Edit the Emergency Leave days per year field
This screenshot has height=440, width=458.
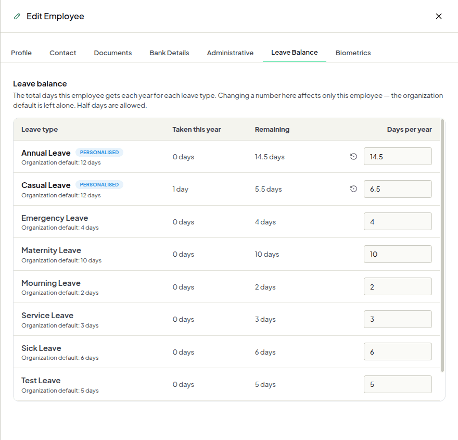click(398, 221)
